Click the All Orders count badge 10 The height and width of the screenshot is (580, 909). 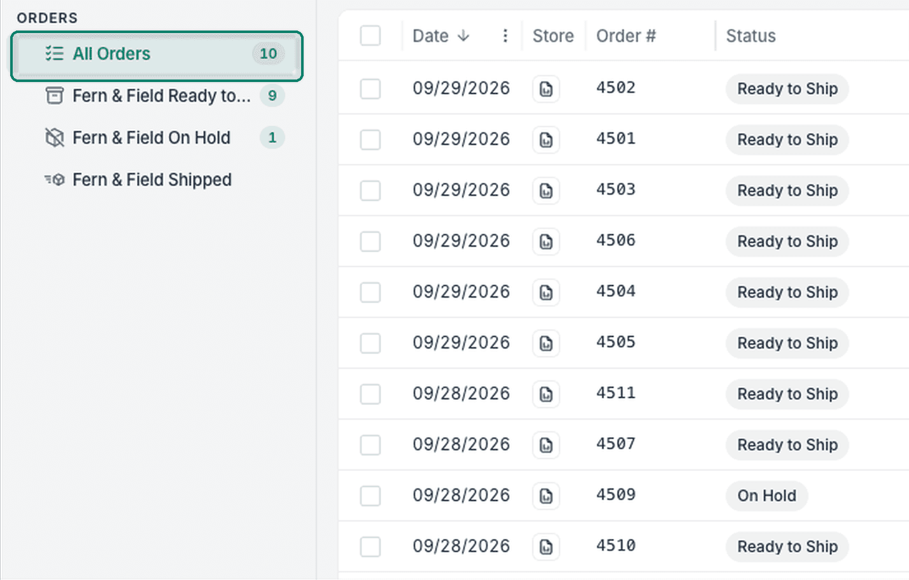click(268, 54)
